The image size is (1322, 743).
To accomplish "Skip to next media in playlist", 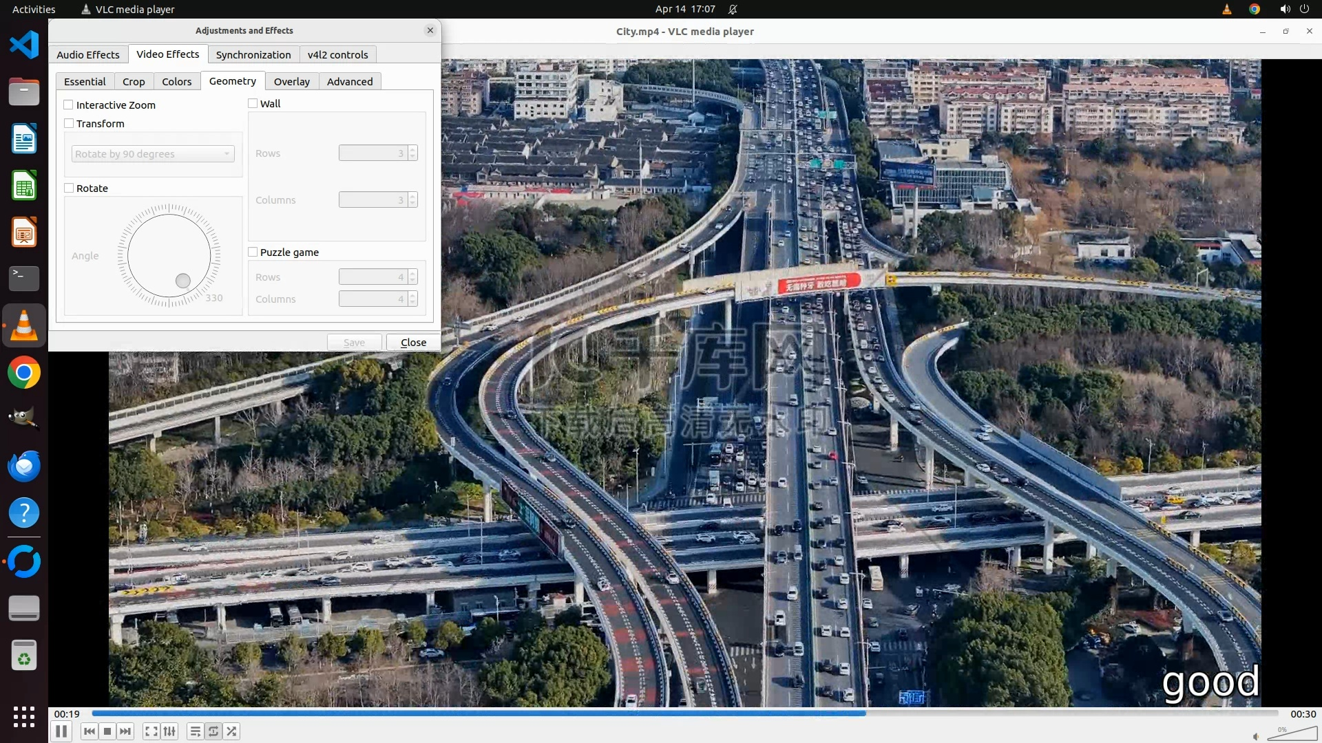I will [x=125, y=731].
